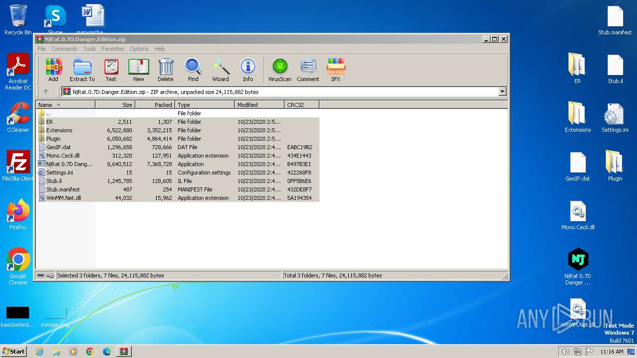The width and height of the screenshot is (637, 358).
Task: Click the WinRAR taskbar button
Action: 124,352
